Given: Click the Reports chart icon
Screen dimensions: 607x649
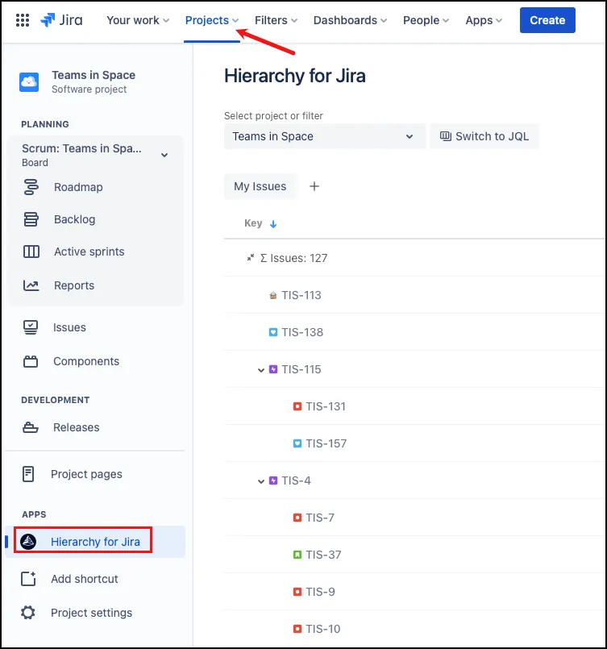Looking at the screenshot, I should [31, 285].
